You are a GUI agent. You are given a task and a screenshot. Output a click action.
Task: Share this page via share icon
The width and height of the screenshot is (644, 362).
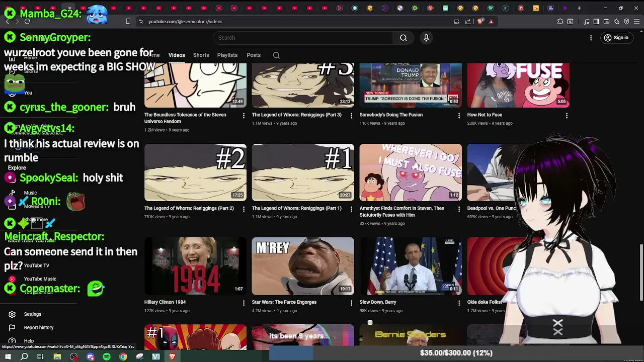[x=468, y=22]
